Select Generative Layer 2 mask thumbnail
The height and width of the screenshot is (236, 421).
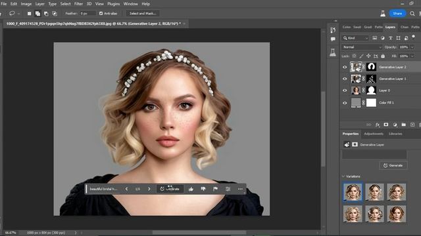coord(371,67)
